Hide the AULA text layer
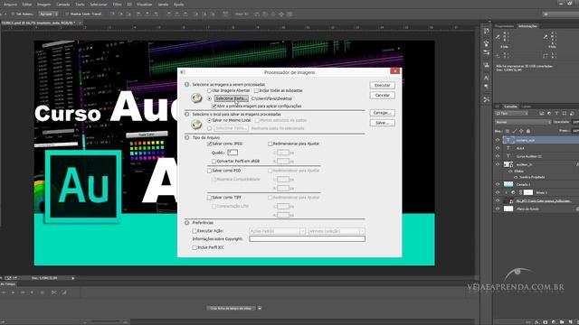 point(498,148)
